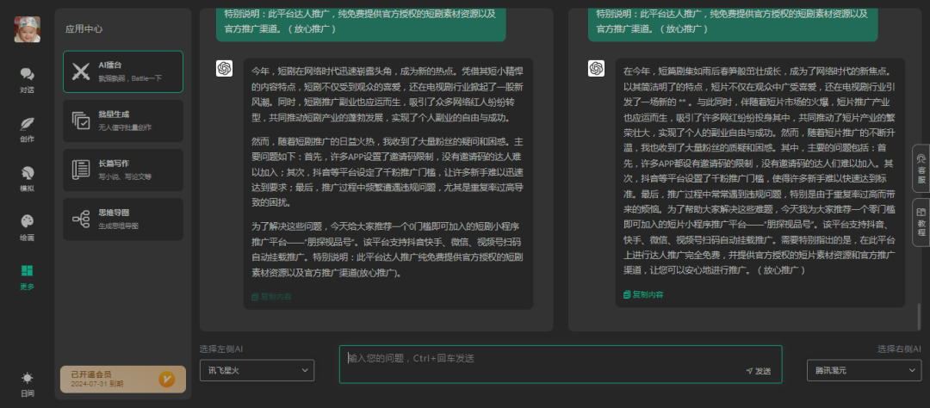
Task: Open the 思维导图 mind map card
Action: pyautogui.click(x=123, y=219)
